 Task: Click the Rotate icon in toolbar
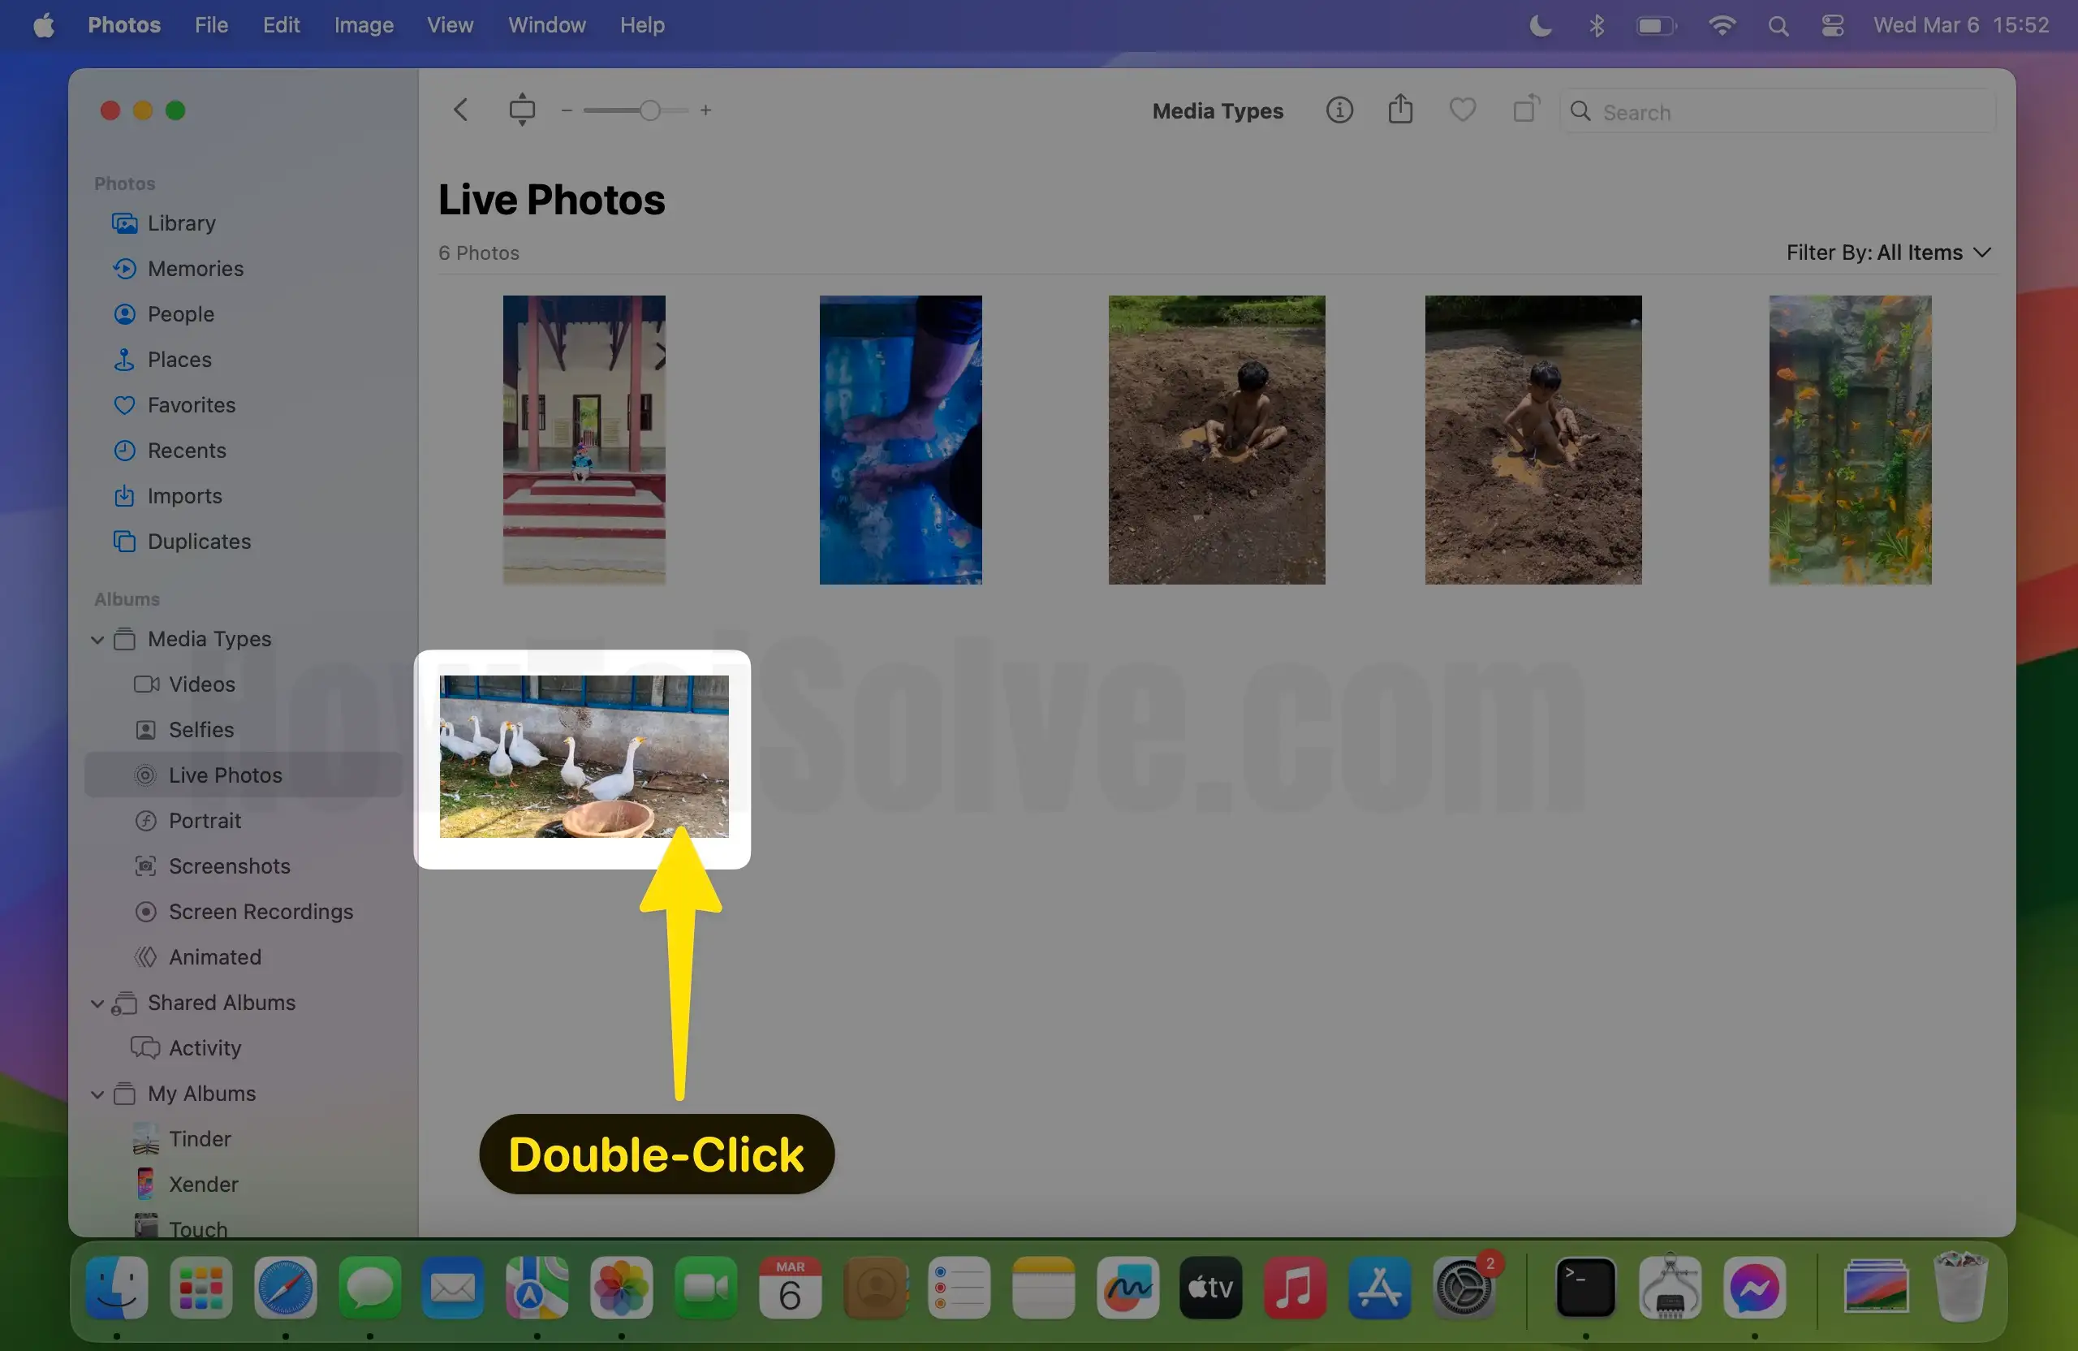pyautogui.click(x=1524, y=110)
